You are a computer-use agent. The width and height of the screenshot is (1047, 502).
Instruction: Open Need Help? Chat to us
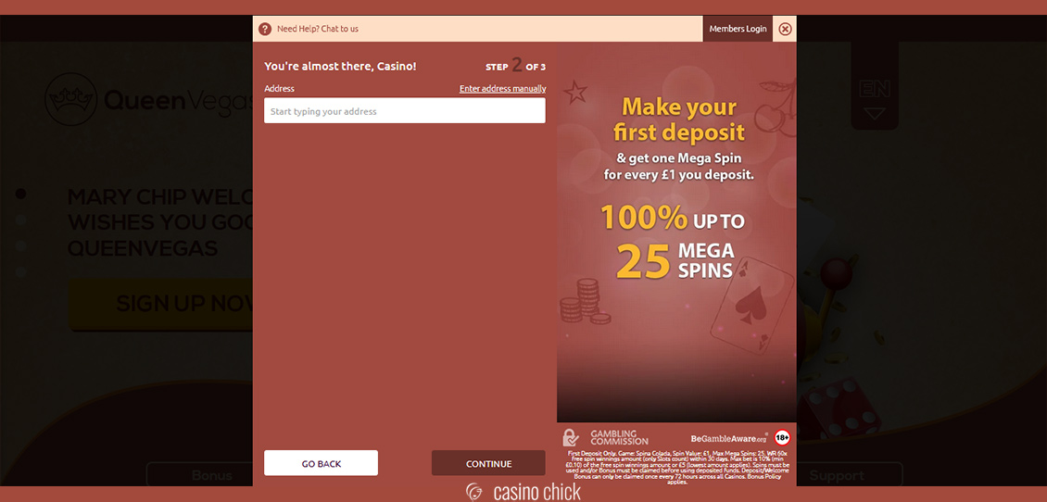click(318, 29)
